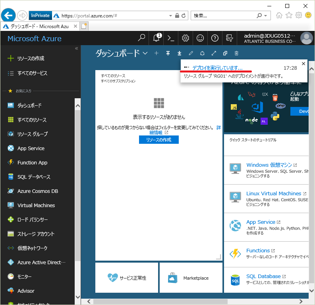This screenshot has width=315, height=305.
Task: Open the admin account avatar menu
Action: point(306,38)
